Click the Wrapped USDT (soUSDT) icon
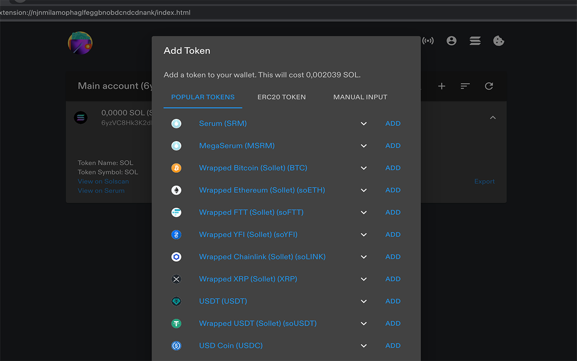 click(176, 323)
